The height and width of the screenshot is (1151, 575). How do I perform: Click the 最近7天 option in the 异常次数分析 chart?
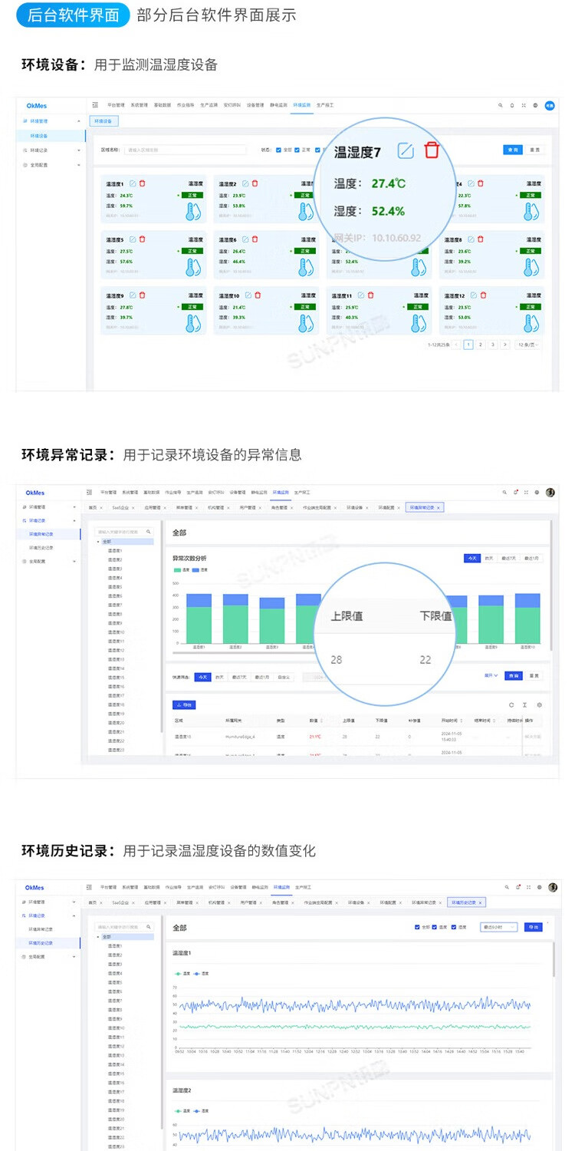point(509,558)
